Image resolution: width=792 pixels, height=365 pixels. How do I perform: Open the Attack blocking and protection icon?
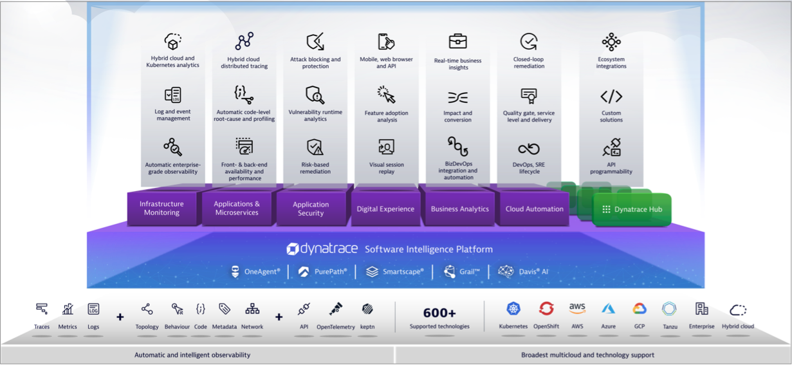[315, 42]
